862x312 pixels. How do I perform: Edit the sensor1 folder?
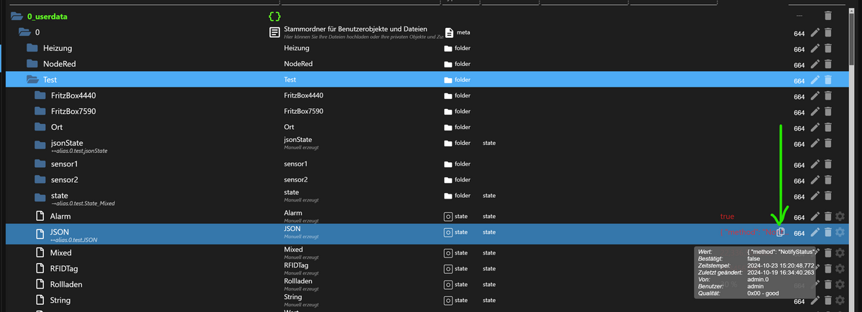[815, 164]
